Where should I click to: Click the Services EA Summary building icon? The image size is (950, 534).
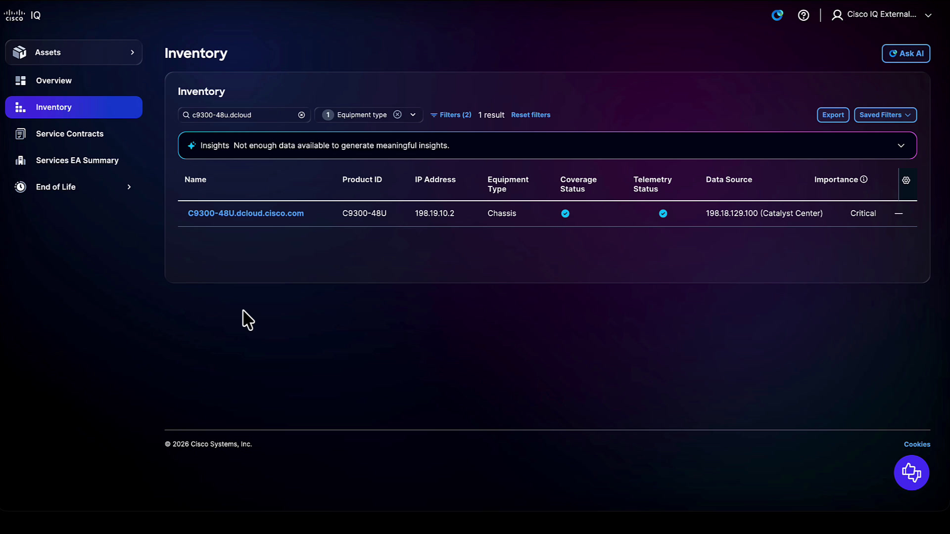tap(20, 160)
